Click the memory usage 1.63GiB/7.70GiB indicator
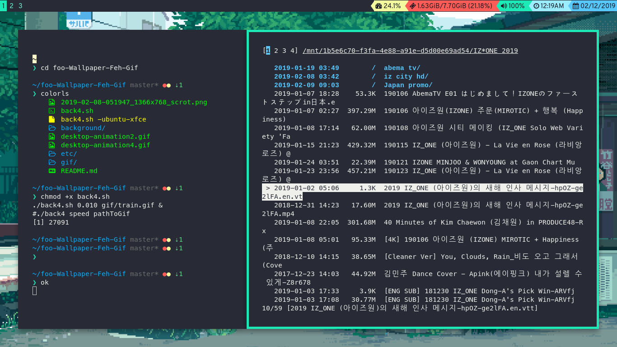 450,6
